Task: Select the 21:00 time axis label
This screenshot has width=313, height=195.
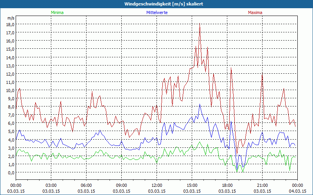Action: pyautogui.click(x=262, y=185)
